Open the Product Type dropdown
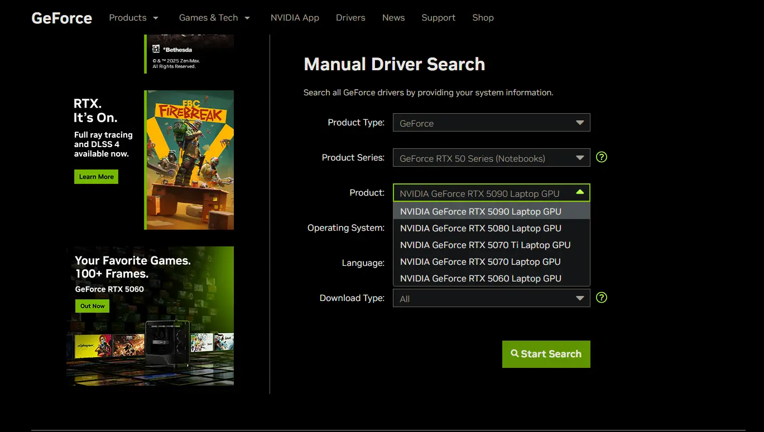The height and width of the screenshot is (432, 764). [492, 123]
